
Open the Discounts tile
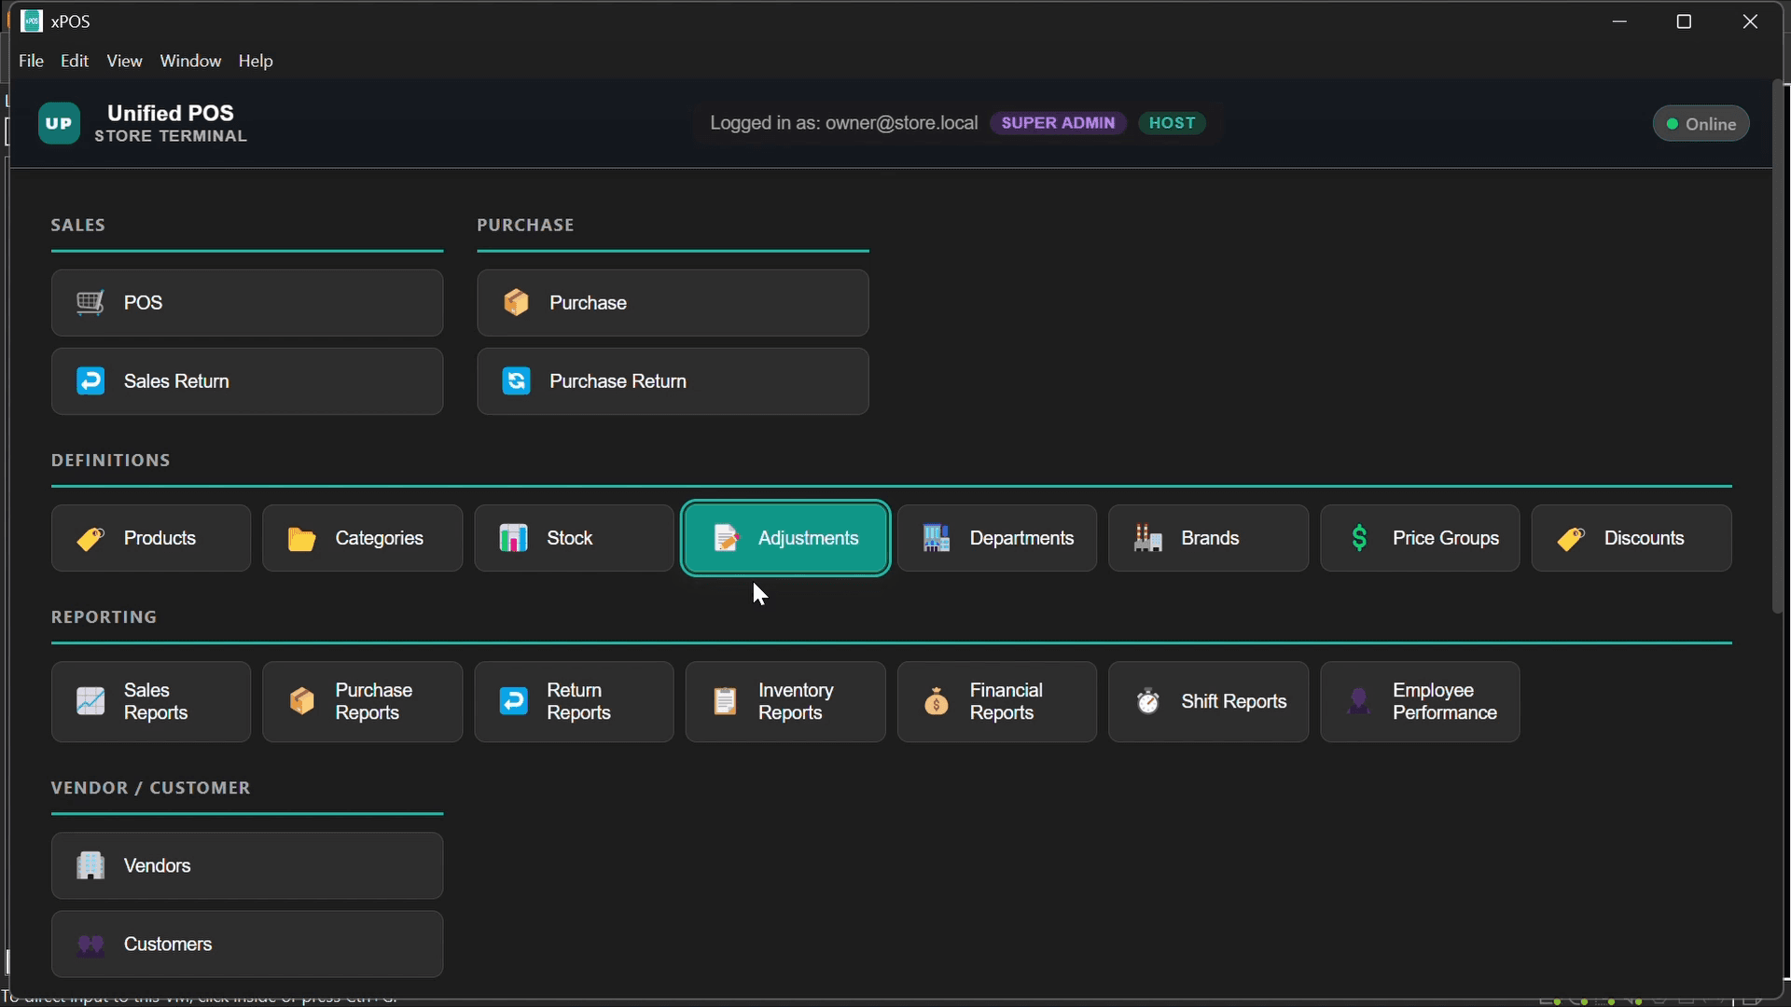[x=1631, y=538]
